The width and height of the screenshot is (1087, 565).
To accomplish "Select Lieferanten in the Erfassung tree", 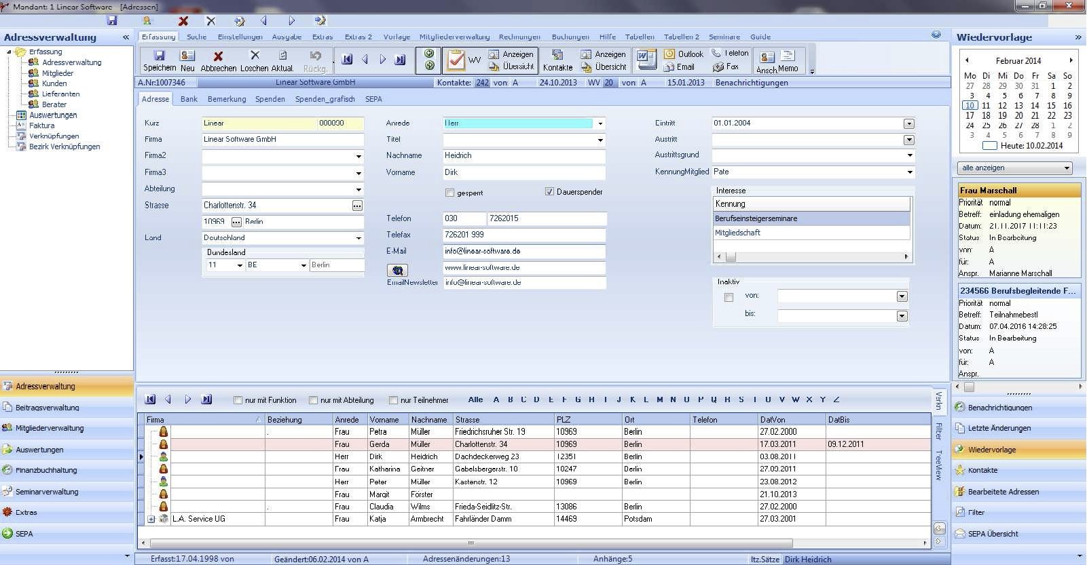I will click(x=60, y=94).
